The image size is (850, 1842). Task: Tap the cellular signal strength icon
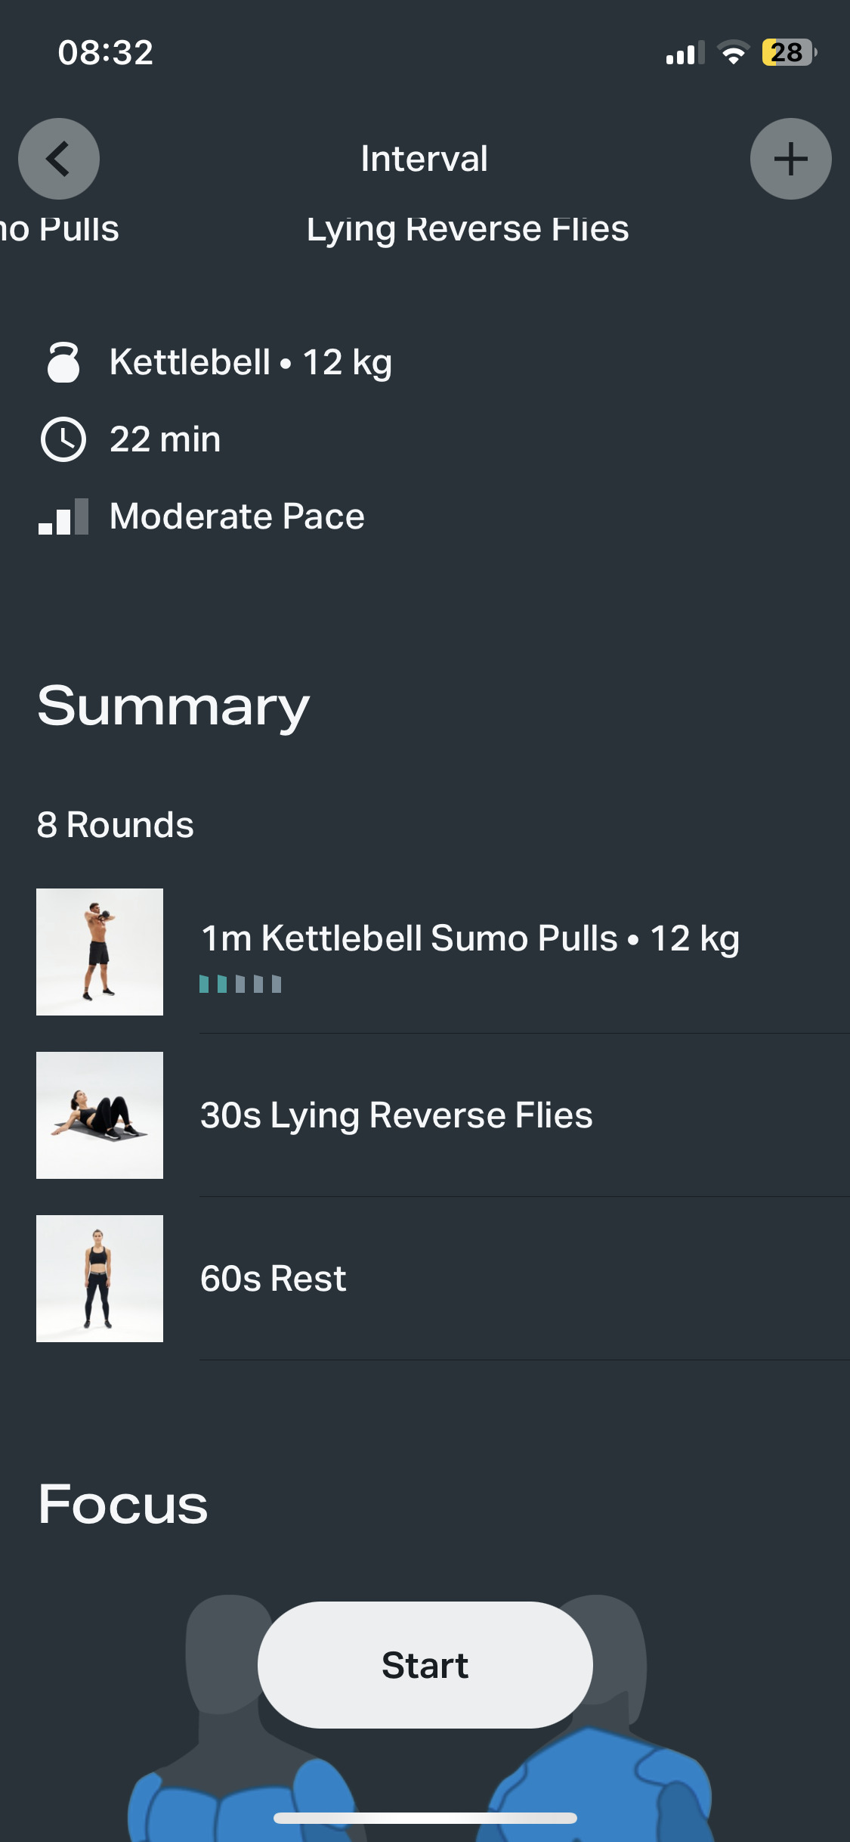685,53
